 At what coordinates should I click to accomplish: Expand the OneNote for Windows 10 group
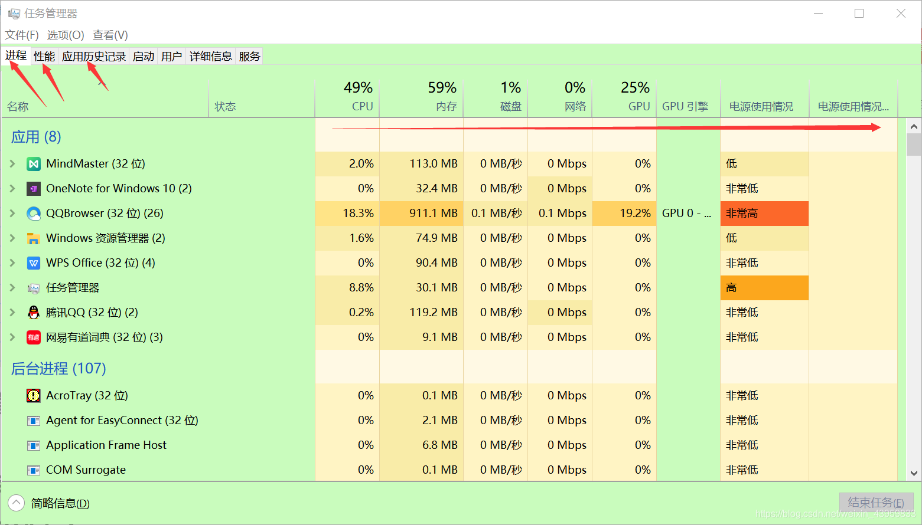[12, 189]
